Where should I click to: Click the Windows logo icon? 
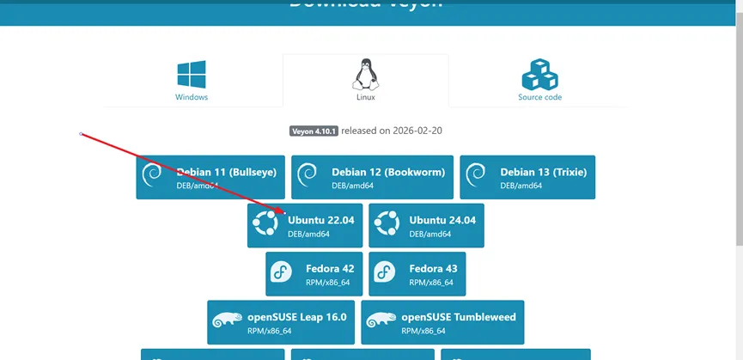pyautogui.click(x=192, y=75)
